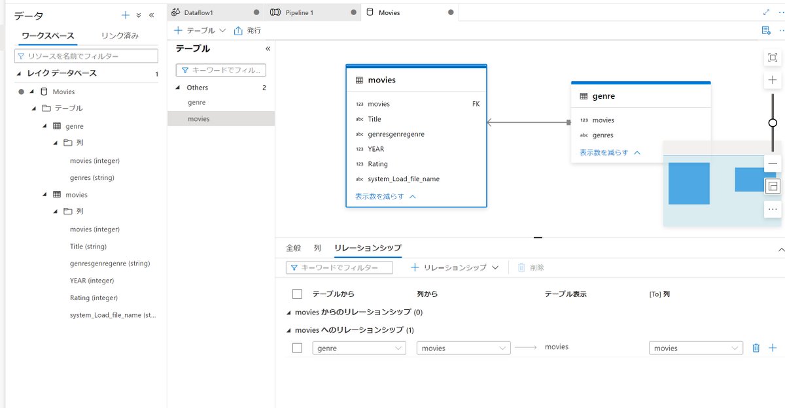
Task: Click the large blue block in minimap
Action: click(689, 183)
